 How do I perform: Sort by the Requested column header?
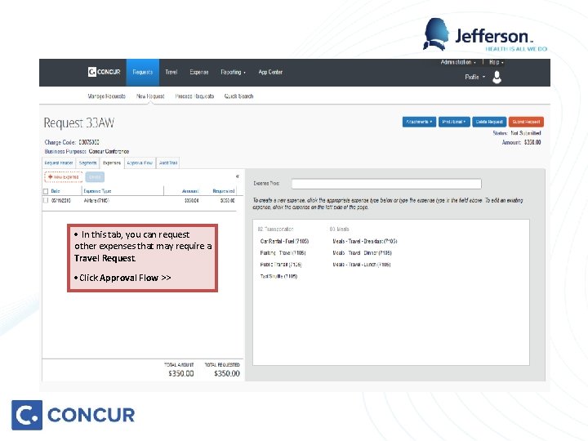click(224, 191)
